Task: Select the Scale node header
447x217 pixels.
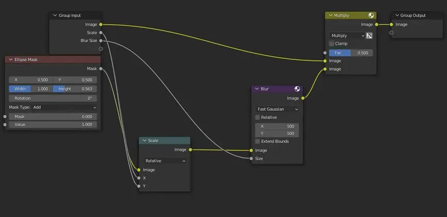Action: (165, 141)
